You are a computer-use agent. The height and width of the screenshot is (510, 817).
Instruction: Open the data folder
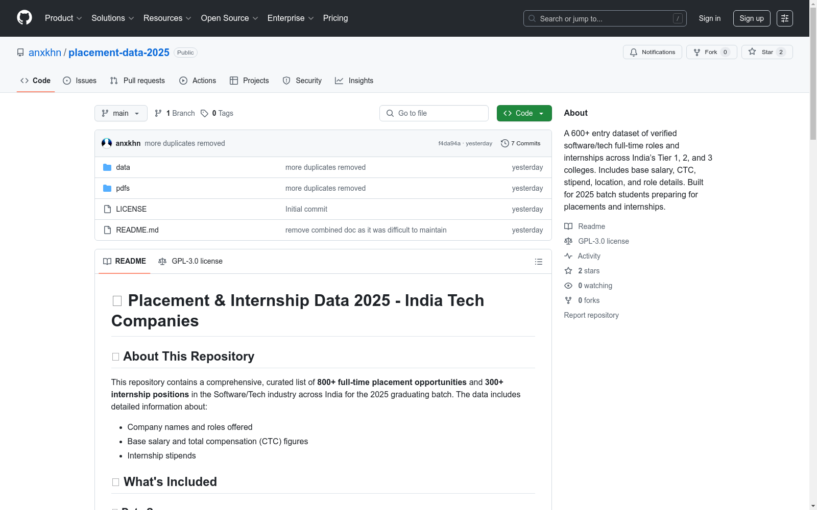123,167
